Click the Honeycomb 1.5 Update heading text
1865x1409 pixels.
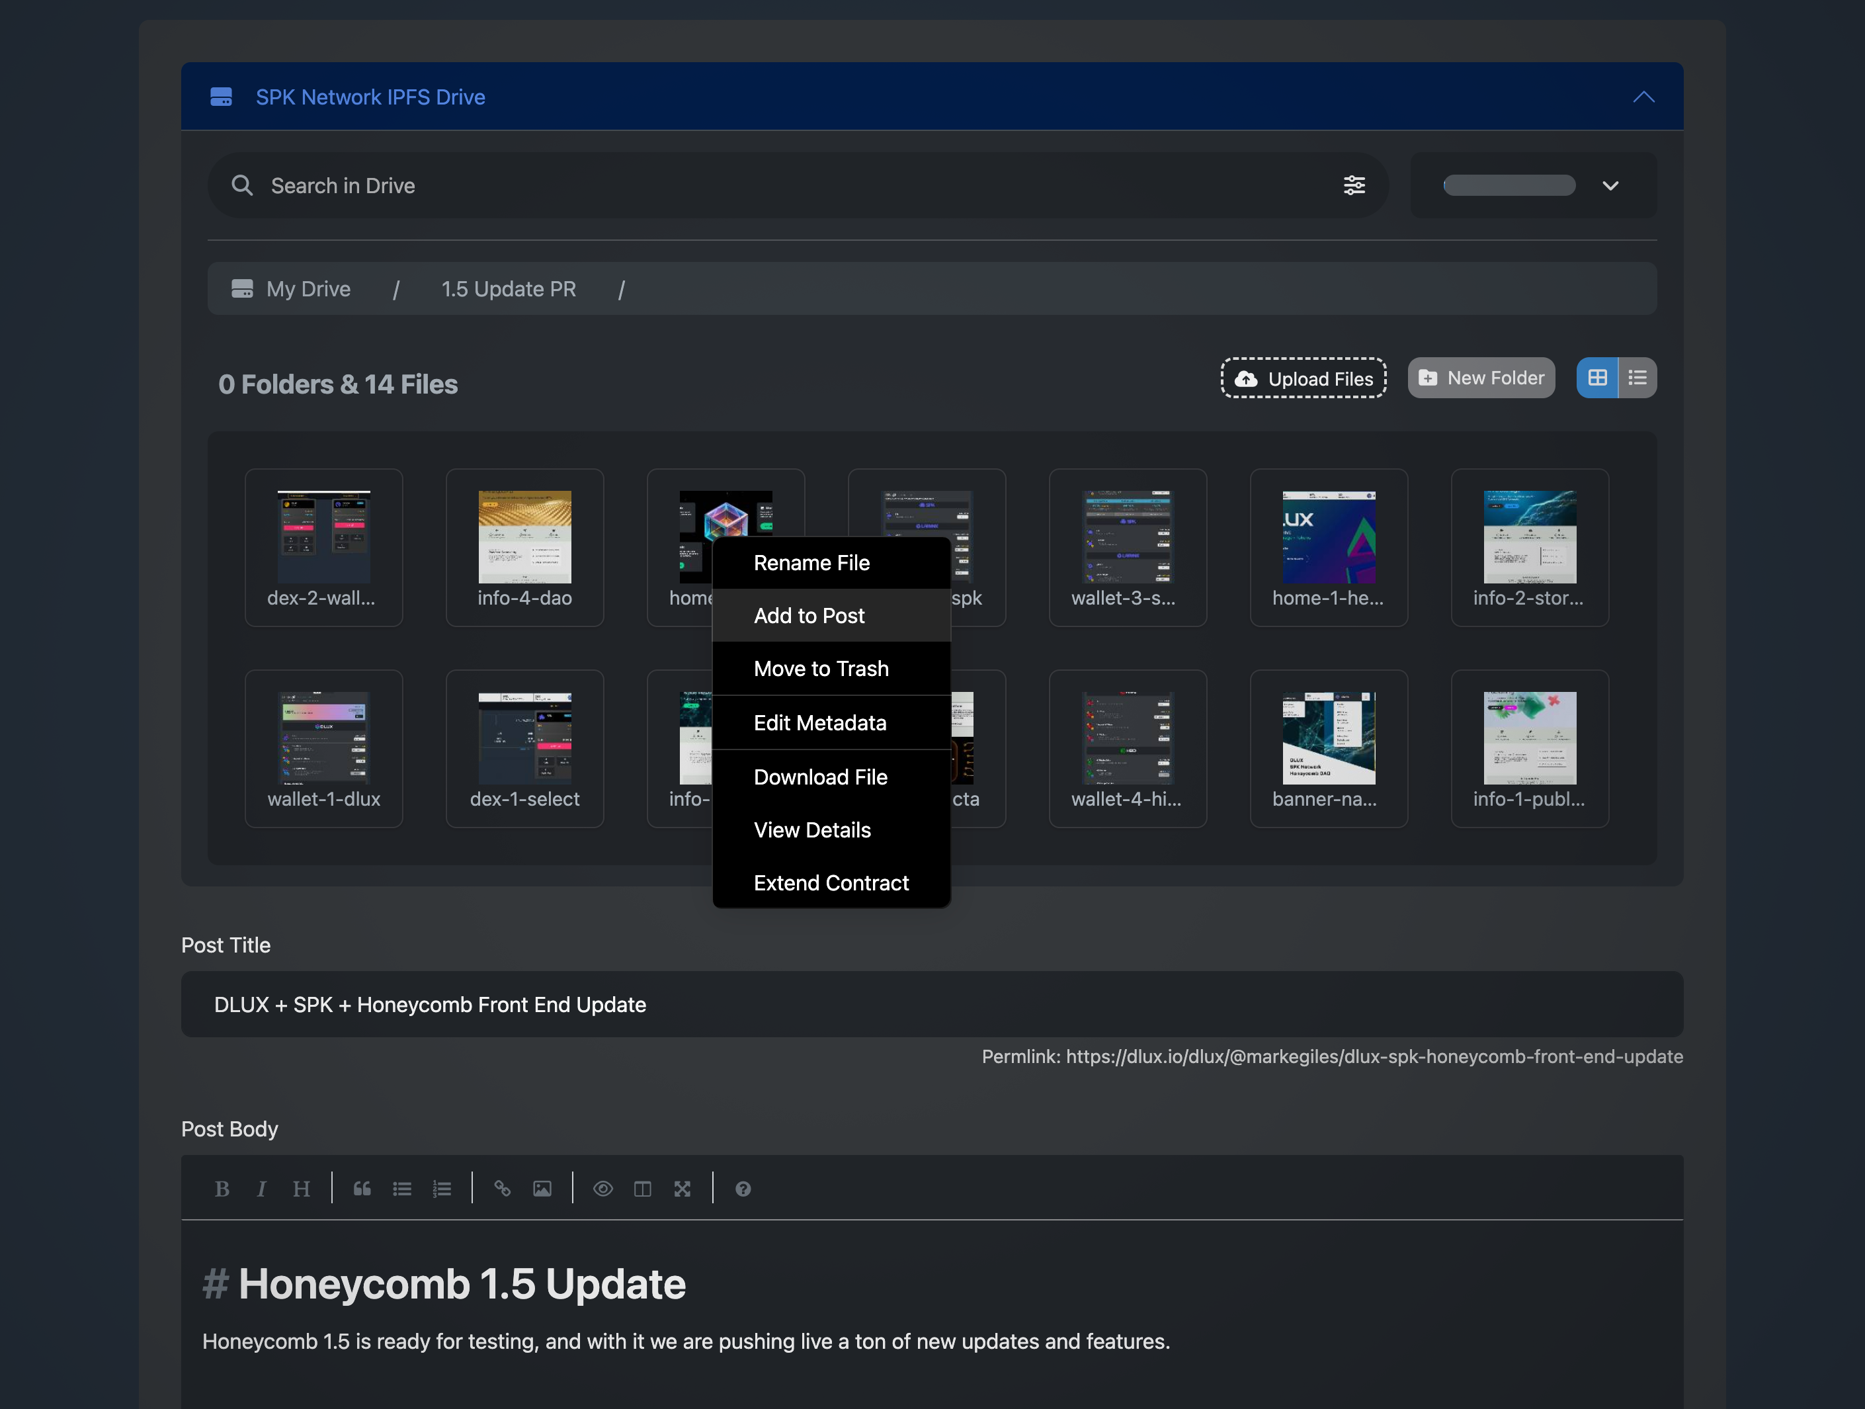coord(462,1285)
